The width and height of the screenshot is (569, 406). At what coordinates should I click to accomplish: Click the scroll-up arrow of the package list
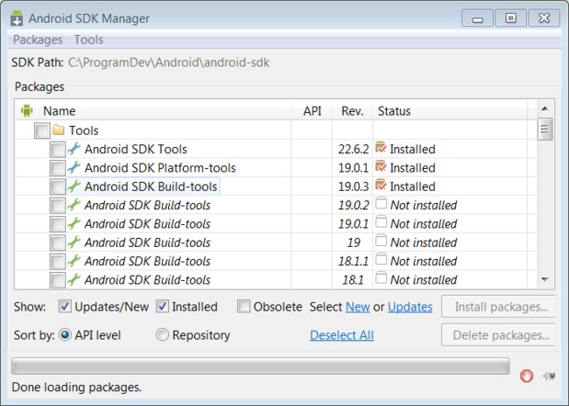[x=544, y=108]
